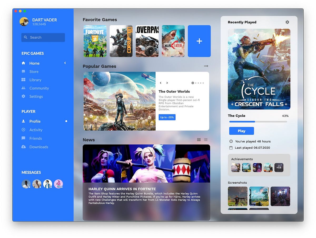Click the Recently Played settings gear

(287, 22)
